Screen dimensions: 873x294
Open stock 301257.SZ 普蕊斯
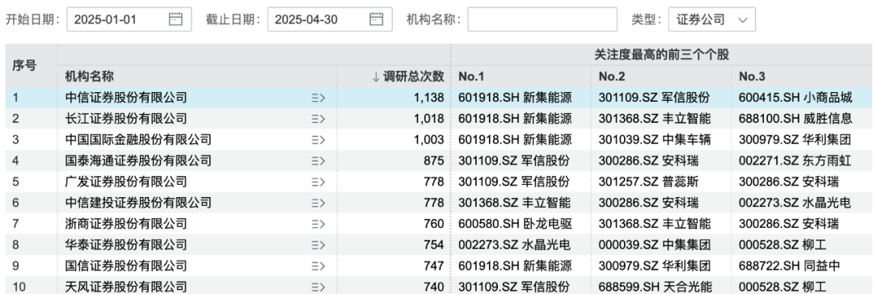coord(648,182)
